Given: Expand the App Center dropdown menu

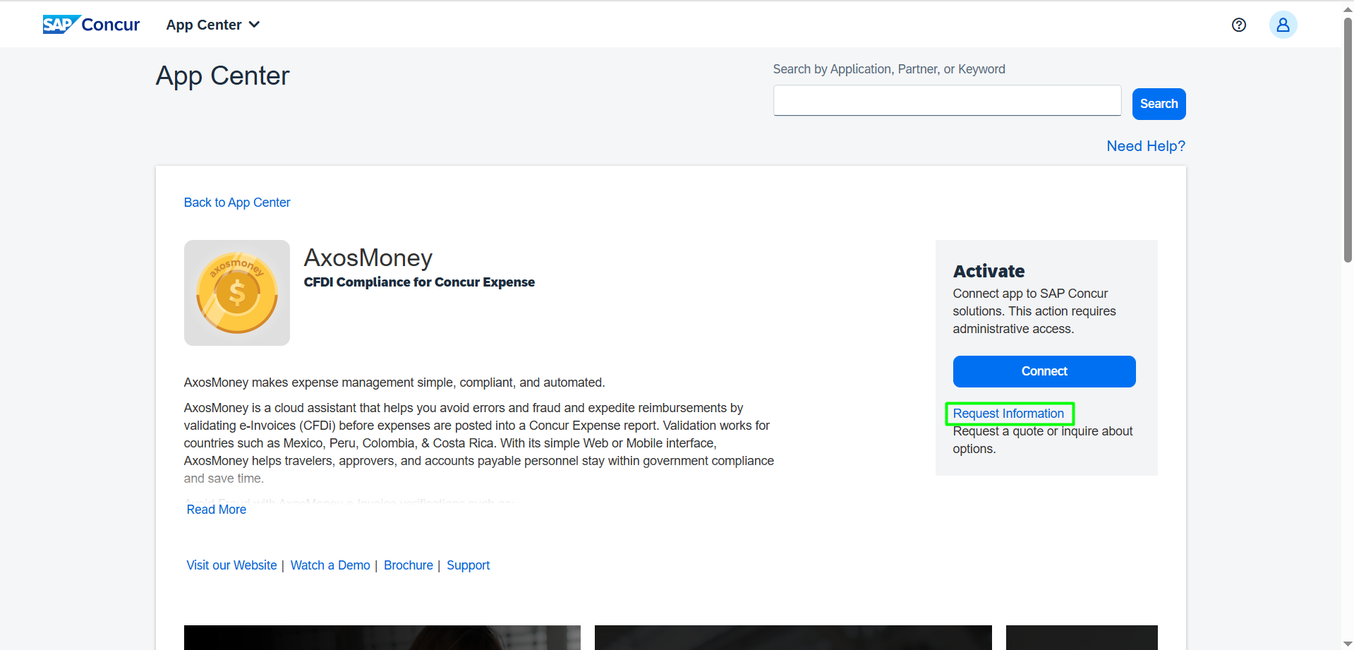Looking at the screenshot, I should (x=213, y=25).
